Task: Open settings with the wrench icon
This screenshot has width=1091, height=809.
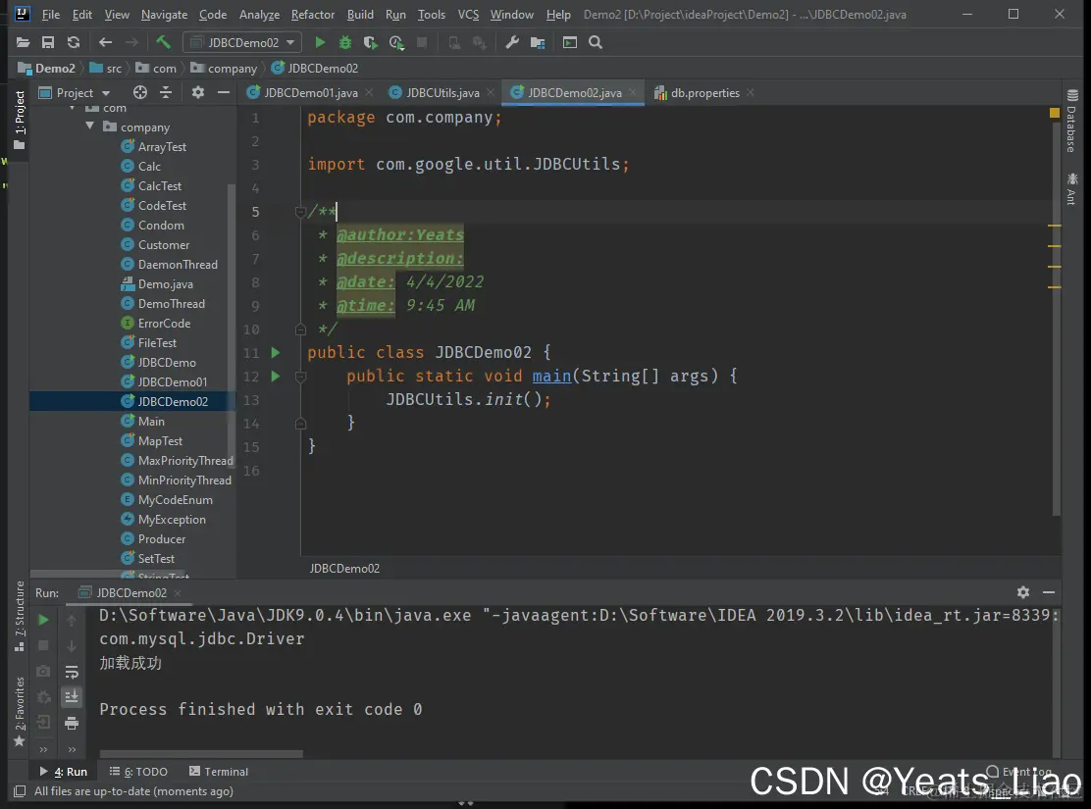Action: pos(512,42)
